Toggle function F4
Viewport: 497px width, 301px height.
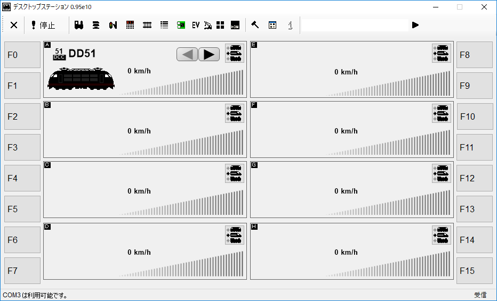point(22,178)
